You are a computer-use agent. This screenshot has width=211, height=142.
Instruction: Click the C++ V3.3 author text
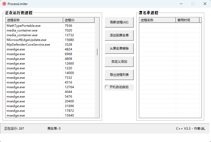point(191,129)
